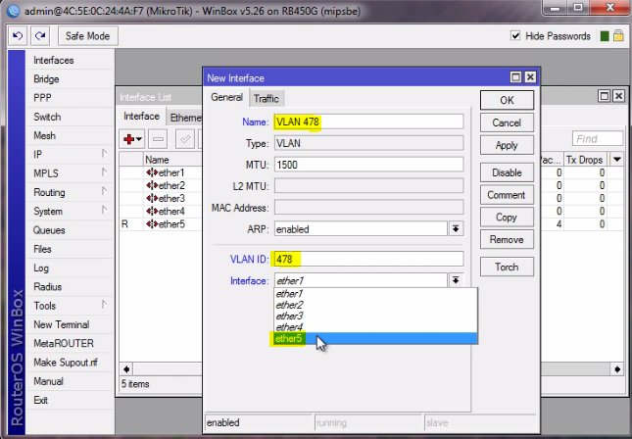
Task: Open the Ethernet tab in Interface List
Action: pos(185,118)
